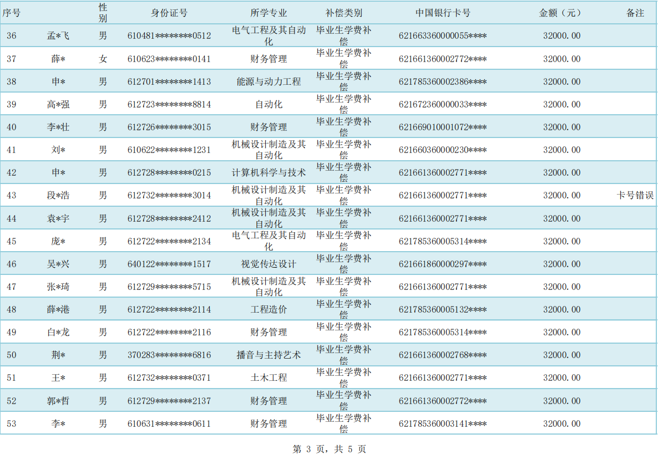Click the name 孟*飞 in row 36
658x454 pixels.
point(58,36)
